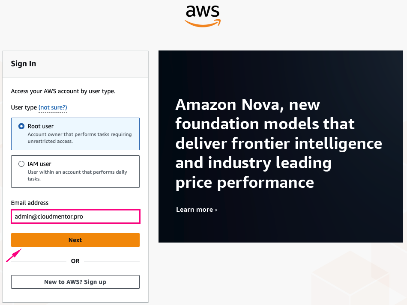Click the "Access your AWS account" instruction text
The height and width of the screenshot is (305, 407).
click(x=63, y=91)
